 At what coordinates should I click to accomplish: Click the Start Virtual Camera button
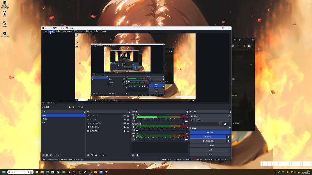(x=208, y=141)
